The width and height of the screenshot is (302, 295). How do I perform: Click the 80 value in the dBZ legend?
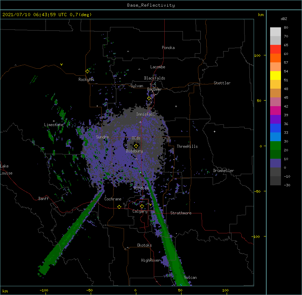point(286,28)
